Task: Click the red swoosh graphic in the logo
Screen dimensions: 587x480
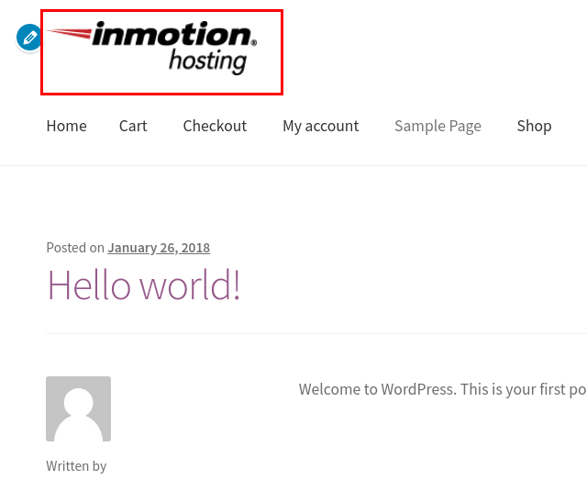Action: point(69,34)
